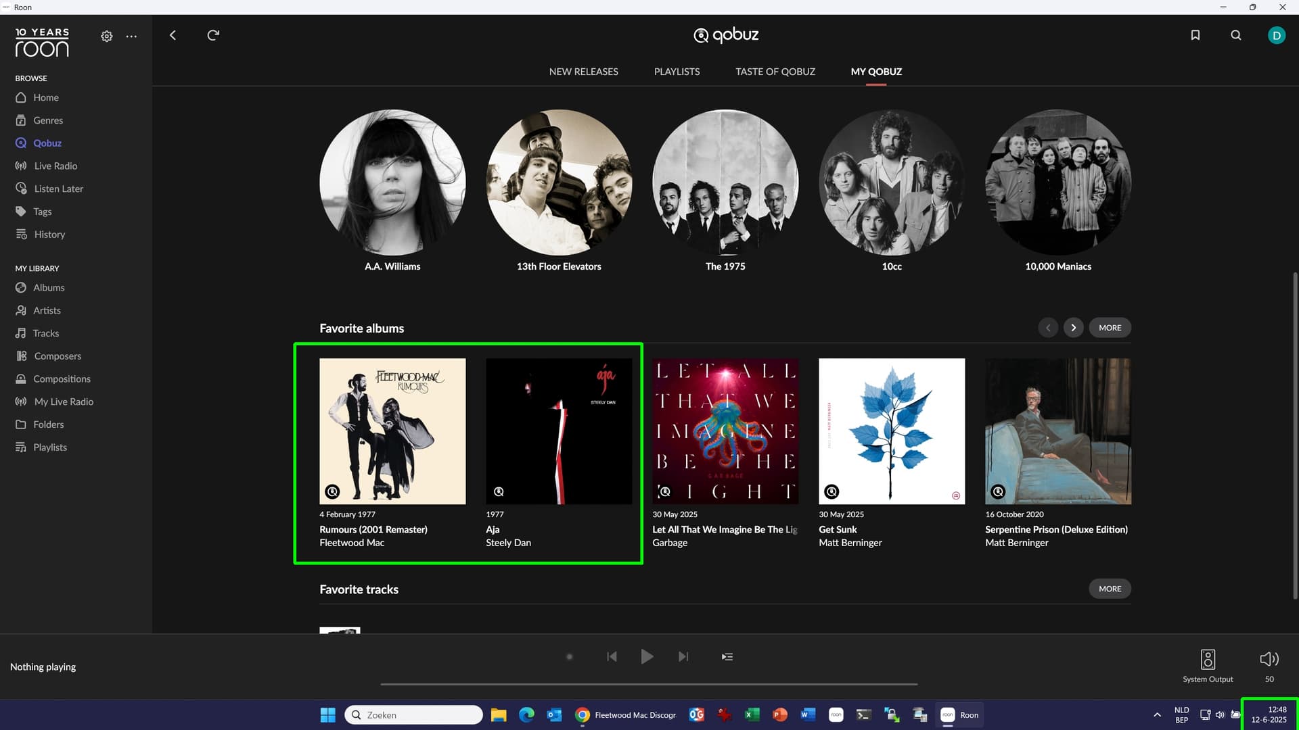Switch to Playlists tab in Qobuz
Viewport: 1299px width, 730px height.
click(677, 72)
